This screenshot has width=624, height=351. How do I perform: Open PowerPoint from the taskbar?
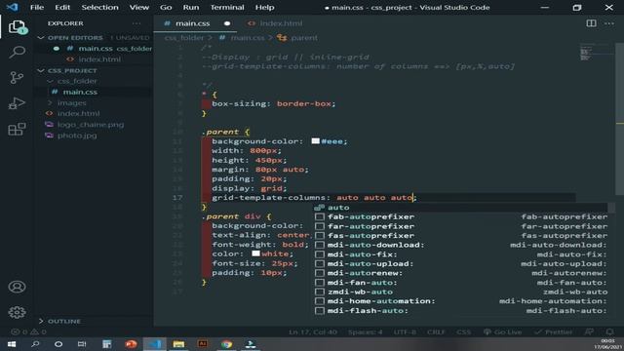tap(131, 344)
